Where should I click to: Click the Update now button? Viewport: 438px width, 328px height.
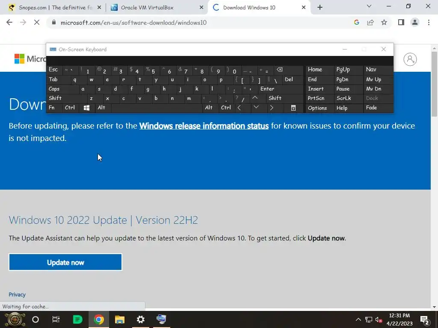pos(65,262)
